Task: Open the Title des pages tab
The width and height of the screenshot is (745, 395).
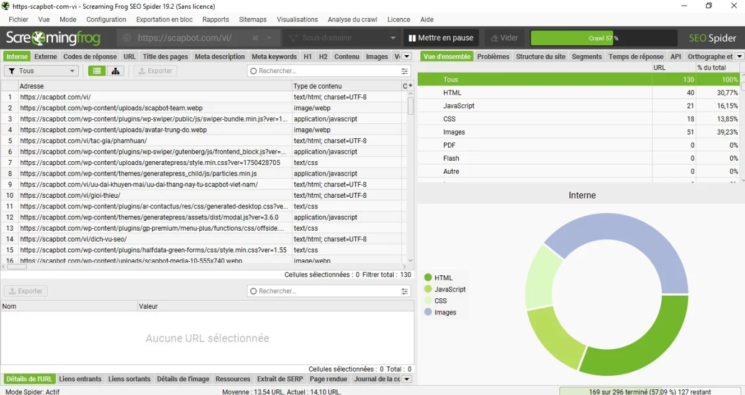Action: (x=165, y=56)
